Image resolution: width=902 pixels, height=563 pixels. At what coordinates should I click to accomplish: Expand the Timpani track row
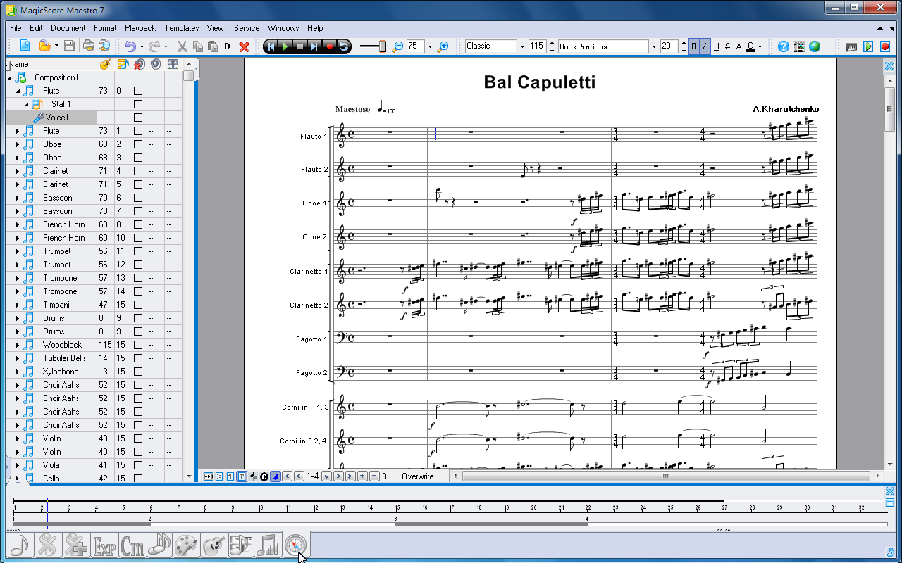point(18,305)
